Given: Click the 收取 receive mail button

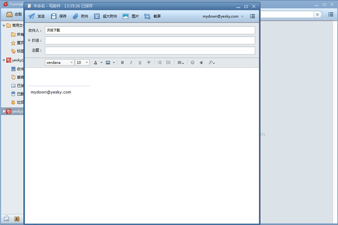Looking at the screenshot, I should click(14, 14).
